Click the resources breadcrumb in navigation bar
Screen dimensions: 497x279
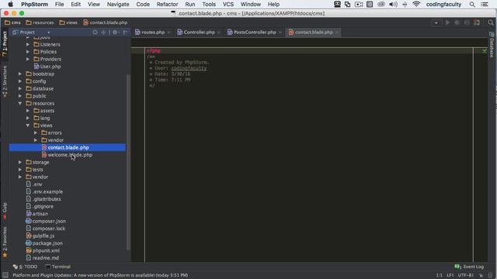tap(40, 22)
